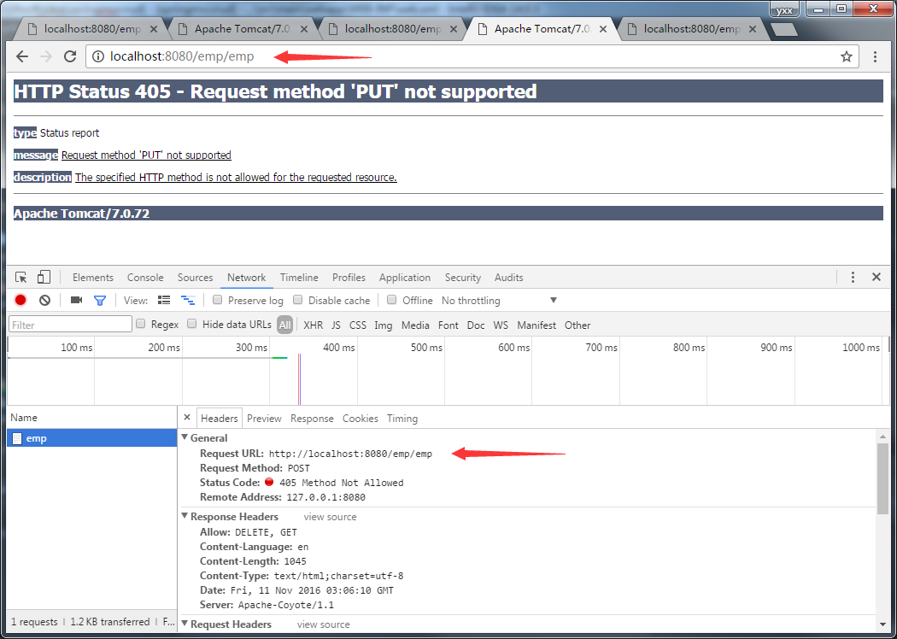Image resolution: width=897 pixels, height=639 pixels.
Task: Toggle device toolbar icon in DevTools
Action: click(x=44, y=278)
